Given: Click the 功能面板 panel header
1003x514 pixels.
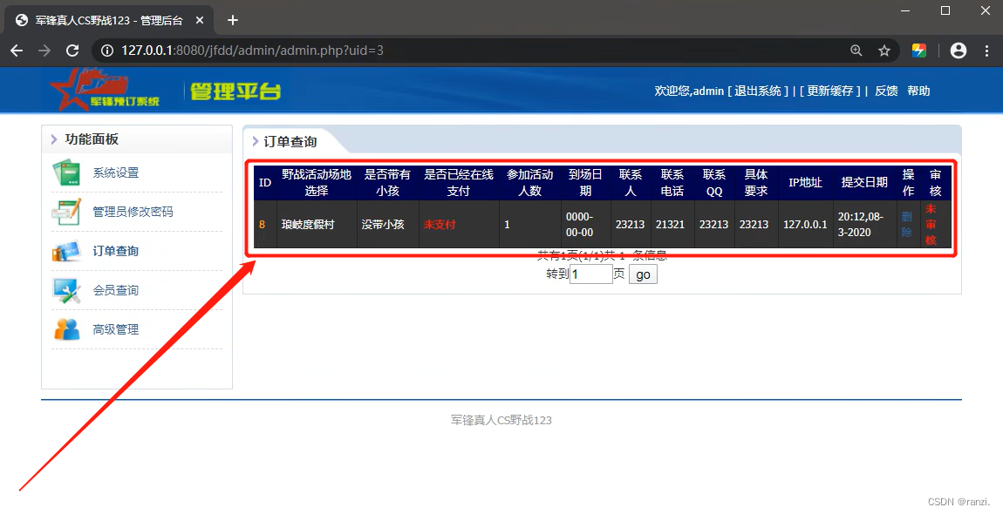Looking at the screenshot, I should [x=92, y=139].
